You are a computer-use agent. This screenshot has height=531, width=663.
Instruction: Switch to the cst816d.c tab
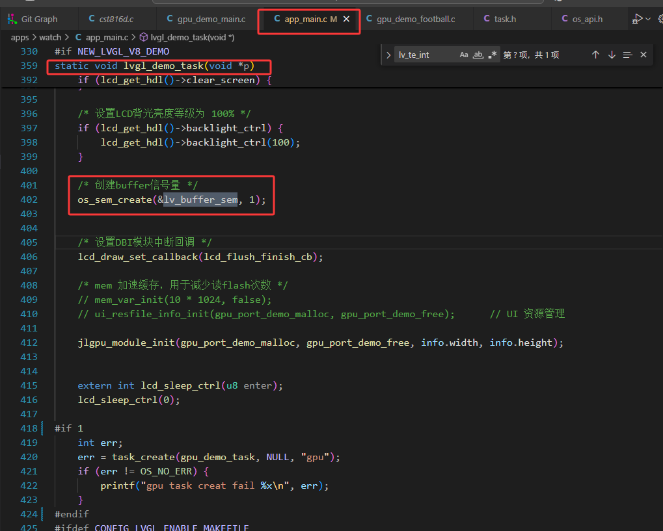coord(116,19)
